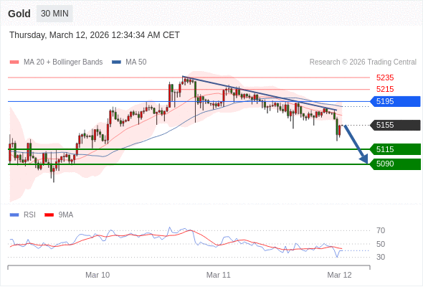Click the RSI 50 level label
The height and width of the screenshot is (287, 423).
[381, 244]
